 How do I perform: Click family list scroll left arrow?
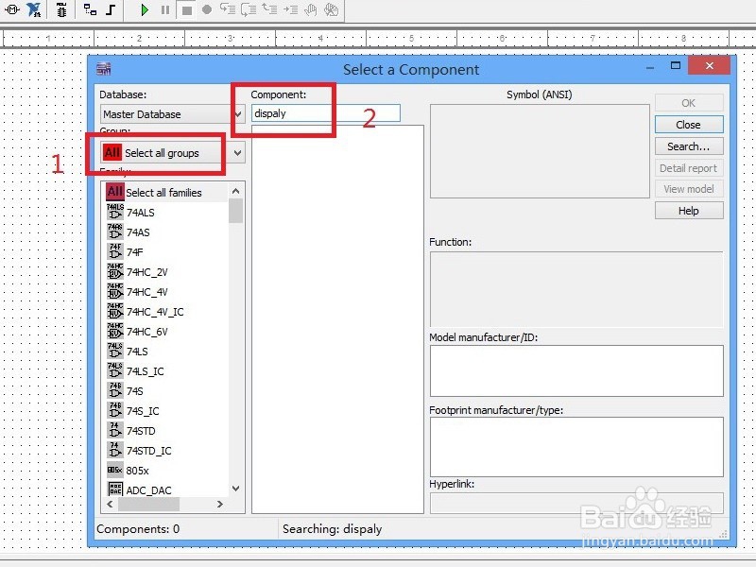110,504
